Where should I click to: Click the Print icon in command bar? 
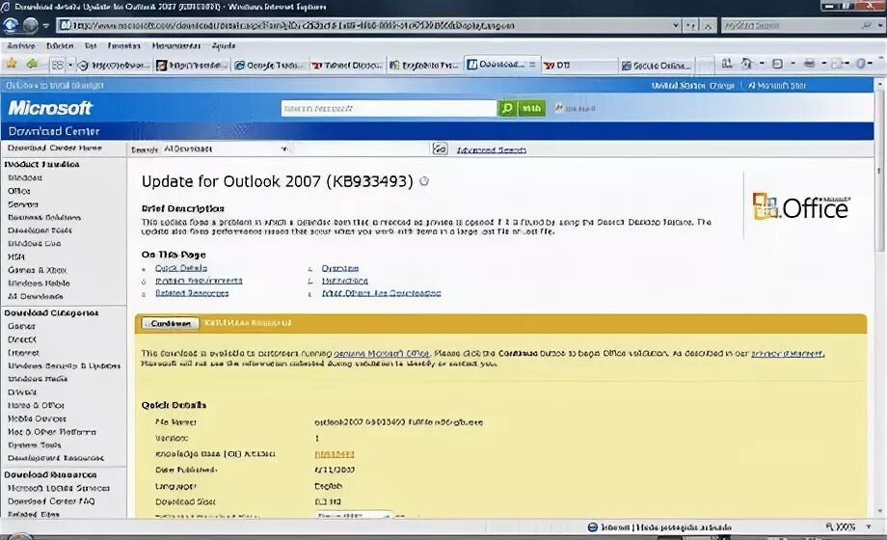click(810, 64)
